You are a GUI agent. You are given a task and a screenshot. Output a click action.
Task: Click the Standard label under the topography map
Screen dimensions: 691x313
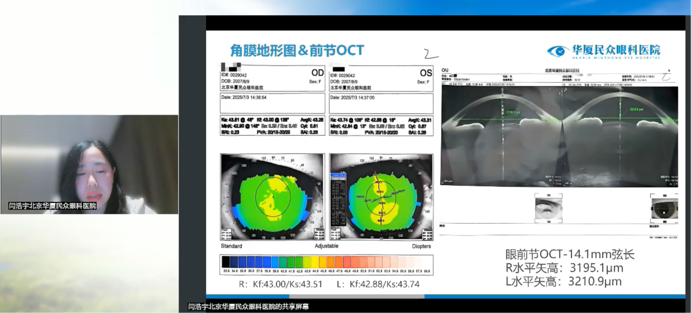[x=231, y=246]
